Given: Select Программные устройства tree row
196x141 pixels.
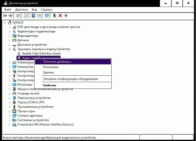Looking at the screenshot, I should [35, 107].
